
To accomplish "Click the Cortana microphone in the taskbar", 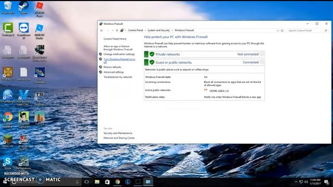I will coord(77,182).
